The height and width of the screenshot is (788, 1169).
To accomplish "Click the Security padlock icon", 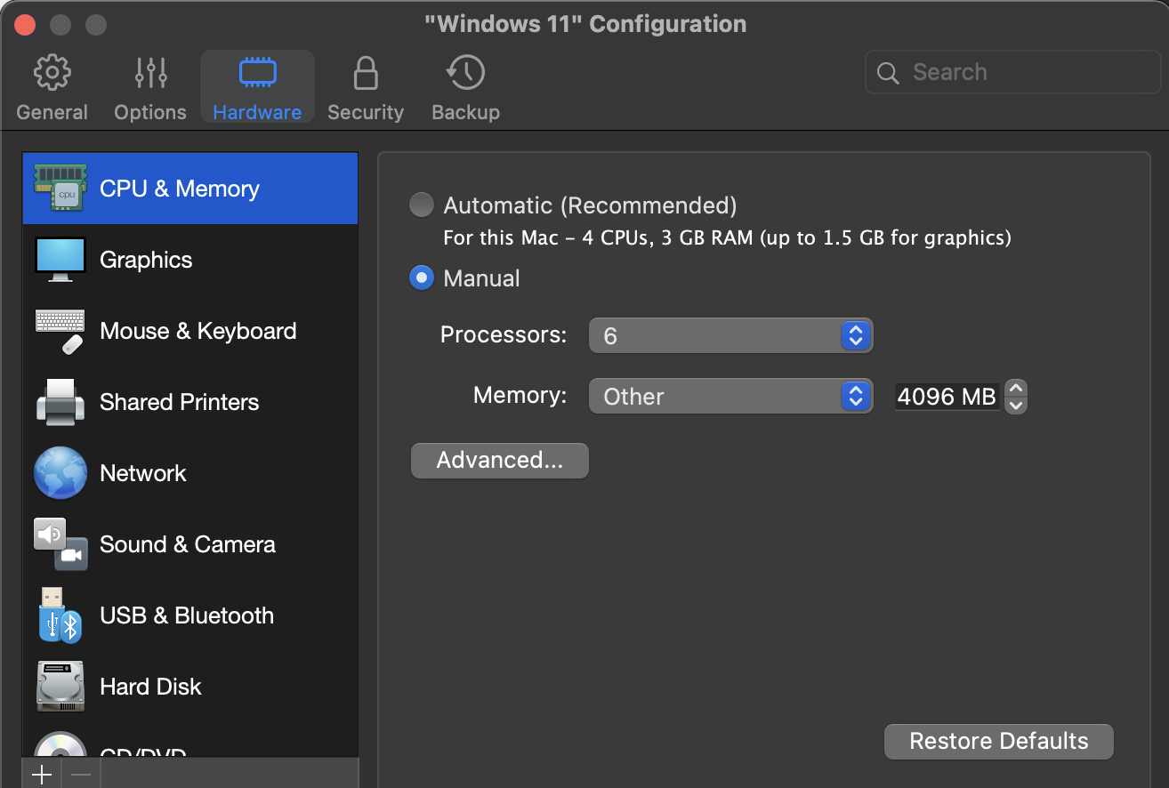I will (365, 73).
